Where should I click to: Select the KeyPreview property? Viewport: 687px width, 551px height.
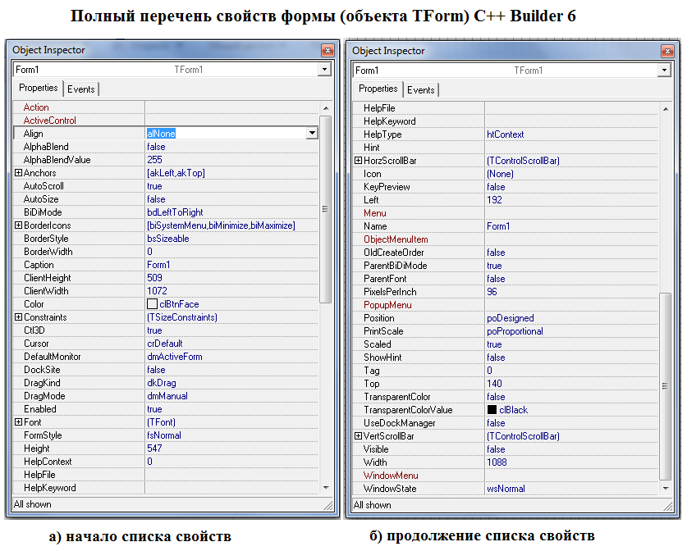(387, 187)
